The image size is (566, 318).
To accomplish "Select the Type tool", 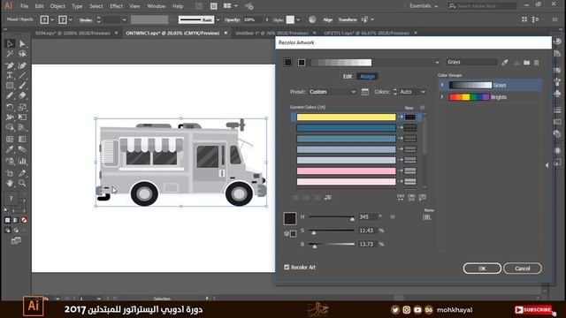I will pyautogui.click(x=10, y=75).
